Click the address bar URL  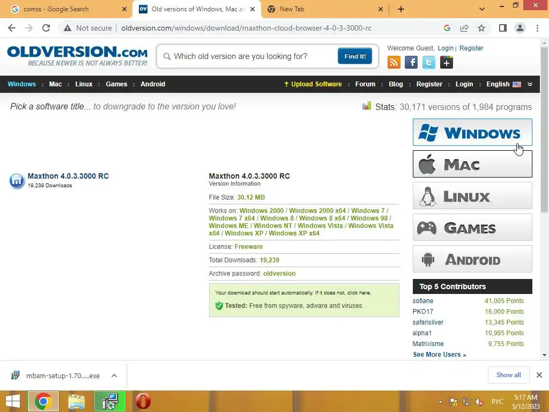coord(246,28)
